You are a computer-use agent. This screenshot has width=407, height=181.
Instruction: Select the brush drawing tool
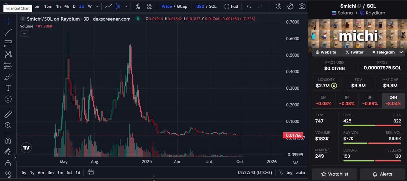click(8, 77)
